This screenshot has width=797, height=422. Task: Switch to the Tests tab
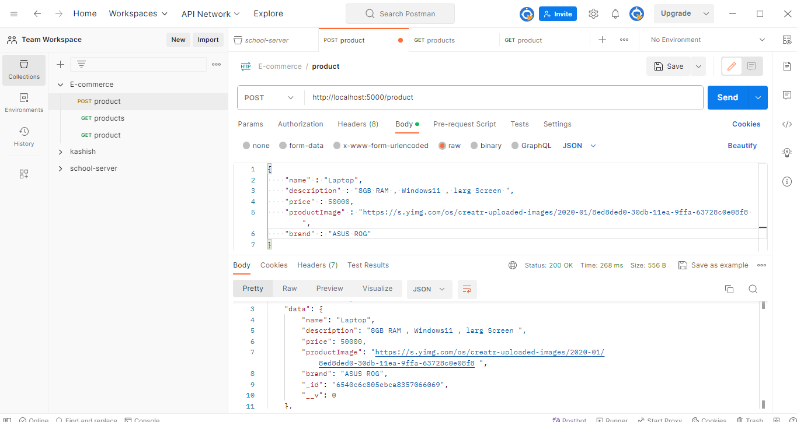(519, 124)
